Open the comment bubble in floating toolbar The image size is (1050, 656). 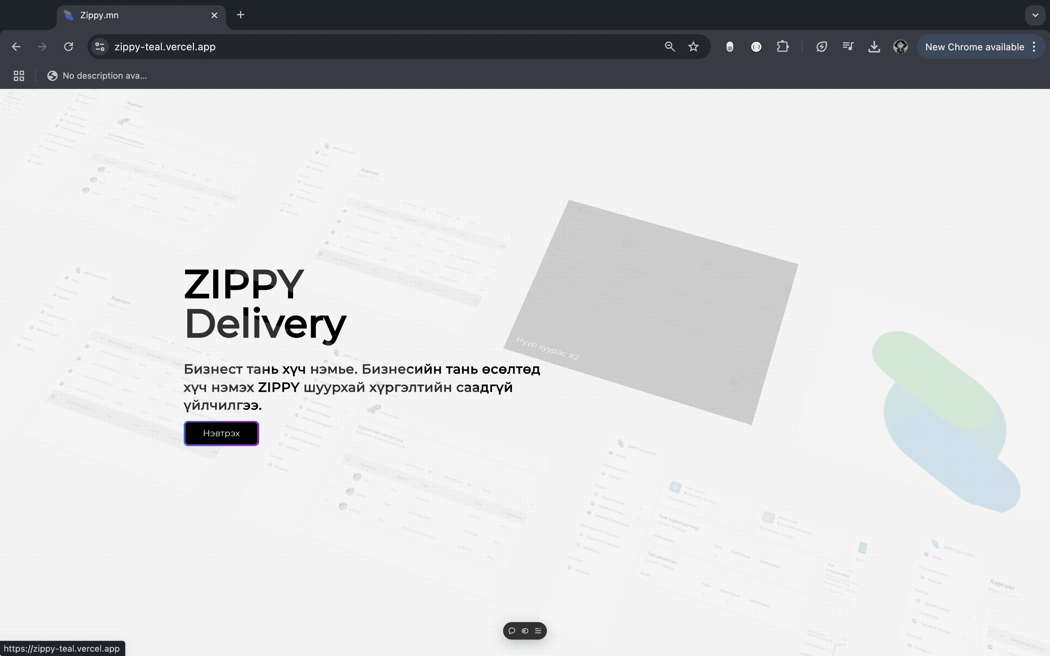[512, 631]
